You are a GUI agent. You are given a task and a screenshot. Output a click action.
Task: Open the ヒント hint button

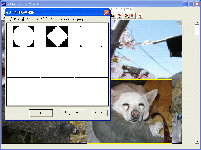point(100,113)
